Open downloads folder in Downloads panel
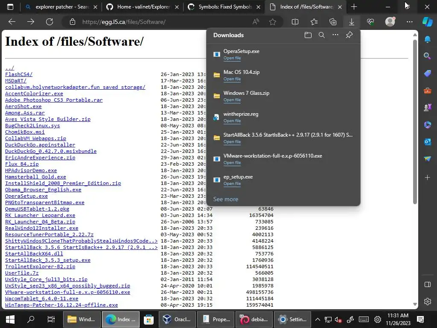 click(308, 35)
